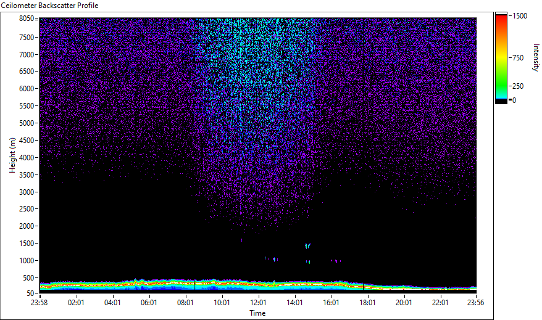Select the 3000 height tick label
The height and width of the screenshot is (320, 542).
point(27,192)
